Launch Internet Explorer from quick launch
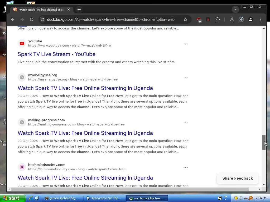This screenshot has width=270, height=202. 31,198
